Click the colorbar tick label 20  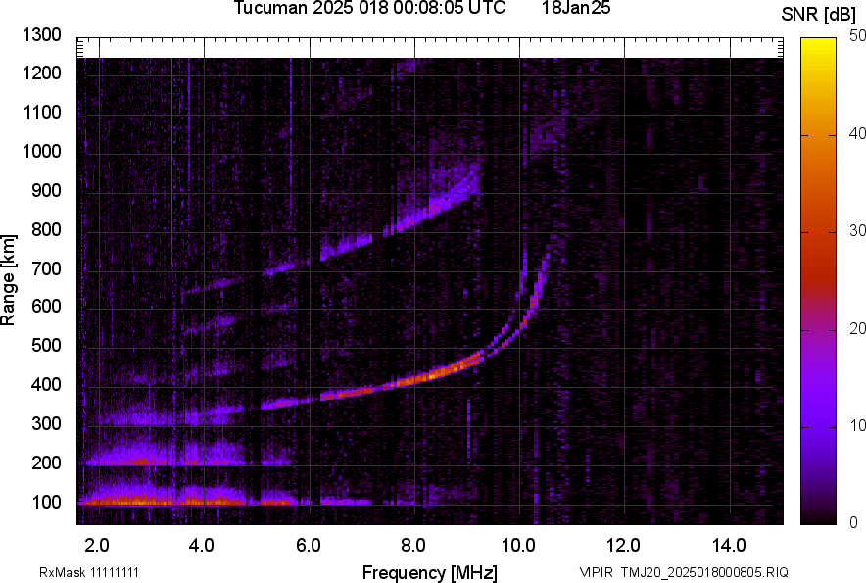pos(857,329)
